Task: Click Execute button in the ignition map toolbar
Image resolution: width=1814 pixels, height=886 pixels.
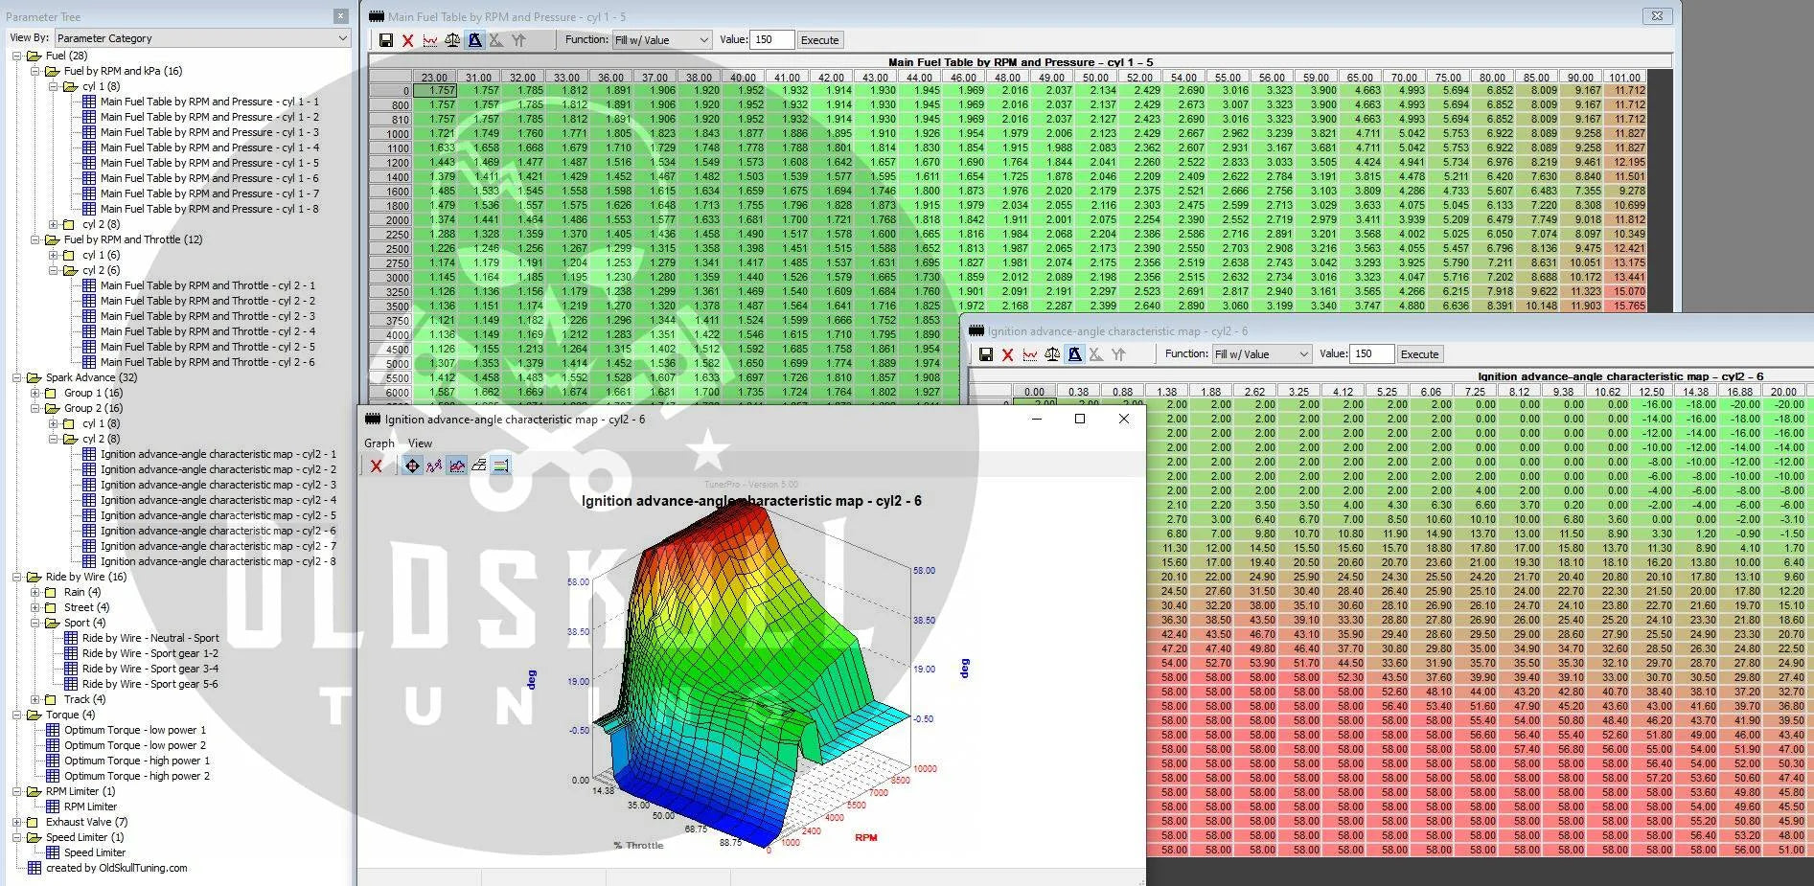Action: tap(1419, 354)
